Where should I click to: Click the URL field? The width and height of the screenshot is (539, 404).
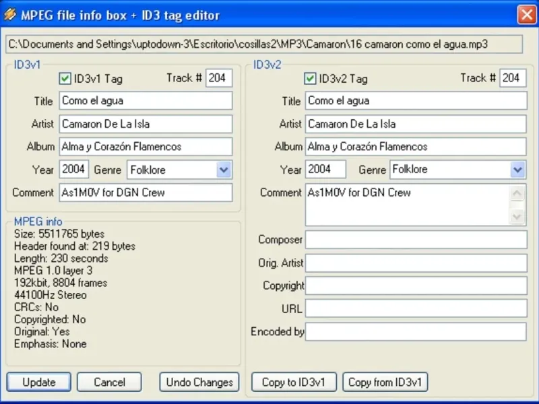416,308
